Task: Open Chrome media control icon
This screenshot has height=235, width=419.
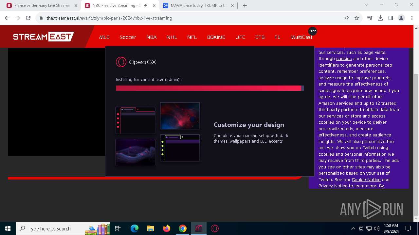Action: tap(370, 18)
